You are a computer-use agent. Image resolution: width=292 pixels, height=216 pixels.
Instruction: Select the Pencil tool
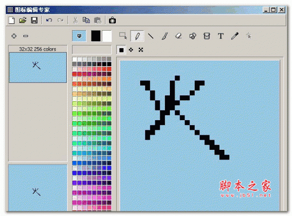click(x=137, y=36)
